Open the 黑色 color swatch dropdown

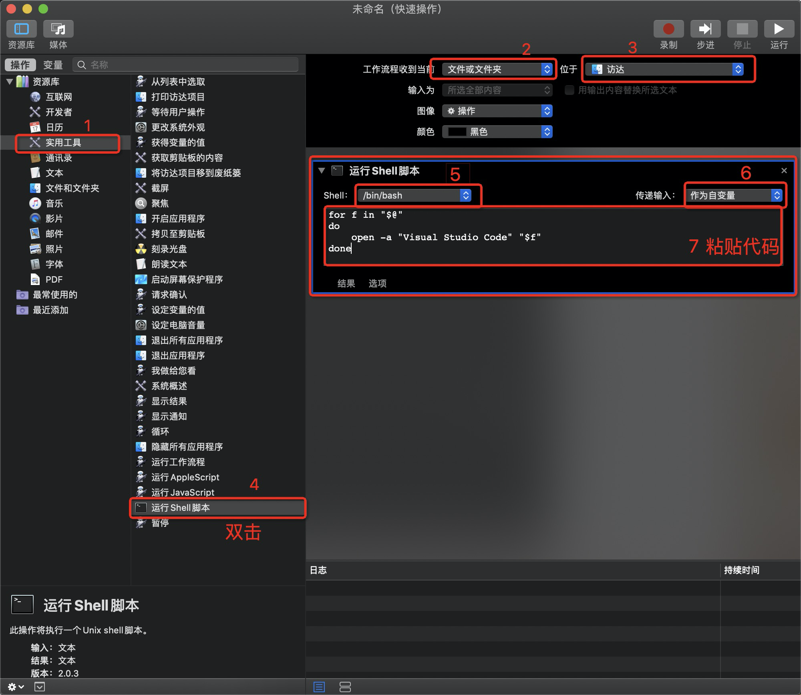point(497,132)
